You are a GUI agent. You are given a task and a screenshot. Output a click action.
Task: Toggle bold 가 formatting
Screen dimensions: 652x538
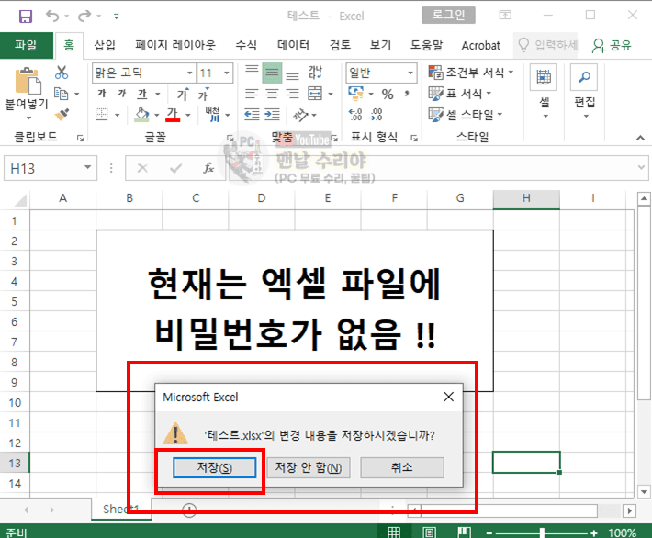[x=101, y=94]
